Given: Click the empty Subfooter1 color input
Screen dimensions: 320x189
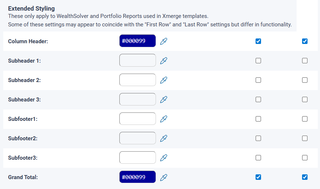Looking at the screenshot, I should (138, 119).
